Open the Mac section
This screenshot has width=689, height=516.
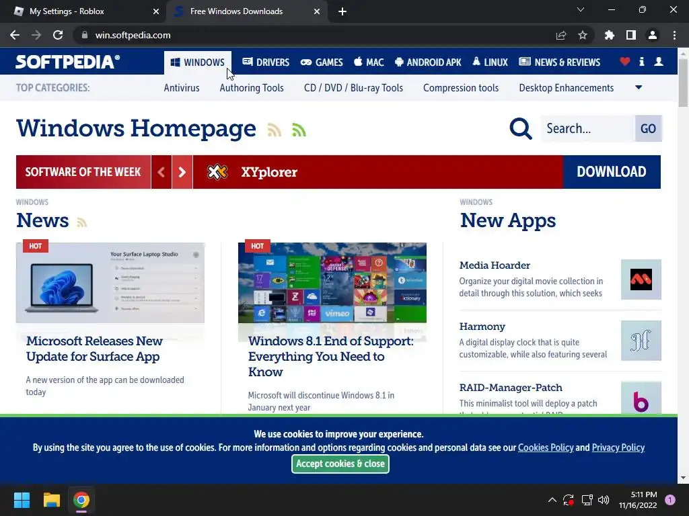pyautogui.click(x=369, y=62)
